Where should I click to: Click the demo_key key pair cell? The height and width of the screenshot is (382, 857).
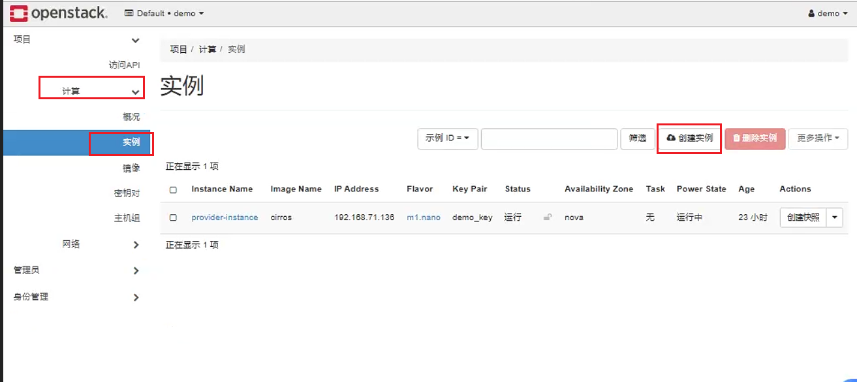click(472, 217)
